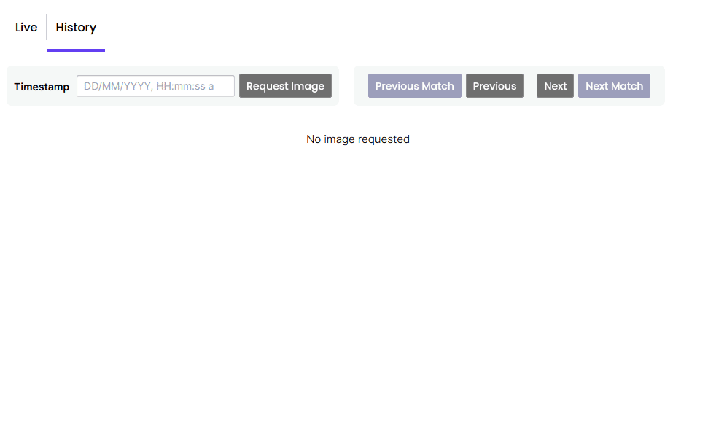716x436 pixels.
Task: Click the empty image display area
Action: (x=357, y=277)
